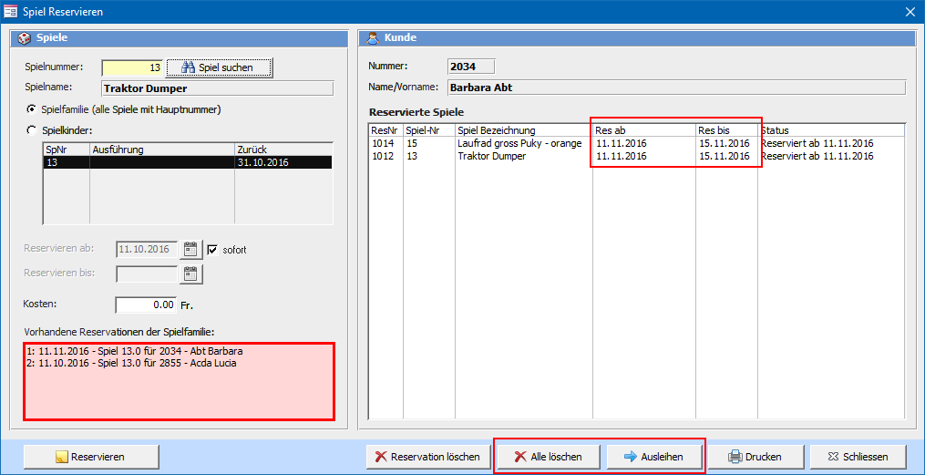Image resolution: width=925 pixels, height=475 pixels.
Task: Click the Reservieren button
Action: point(91,457)
